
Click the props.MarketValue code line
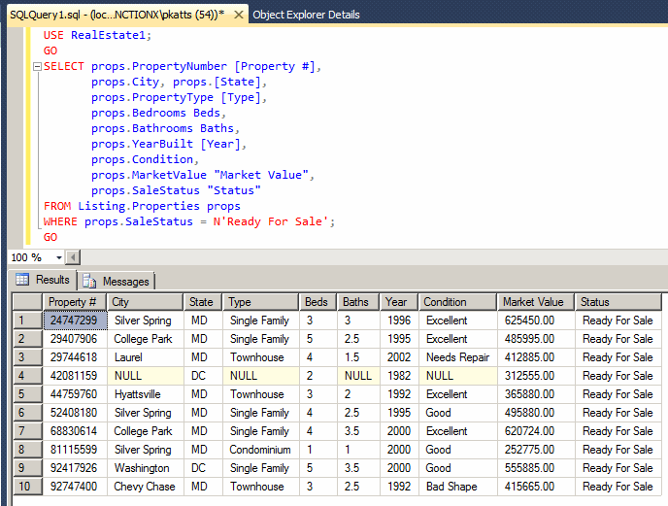tap(202, 175)
